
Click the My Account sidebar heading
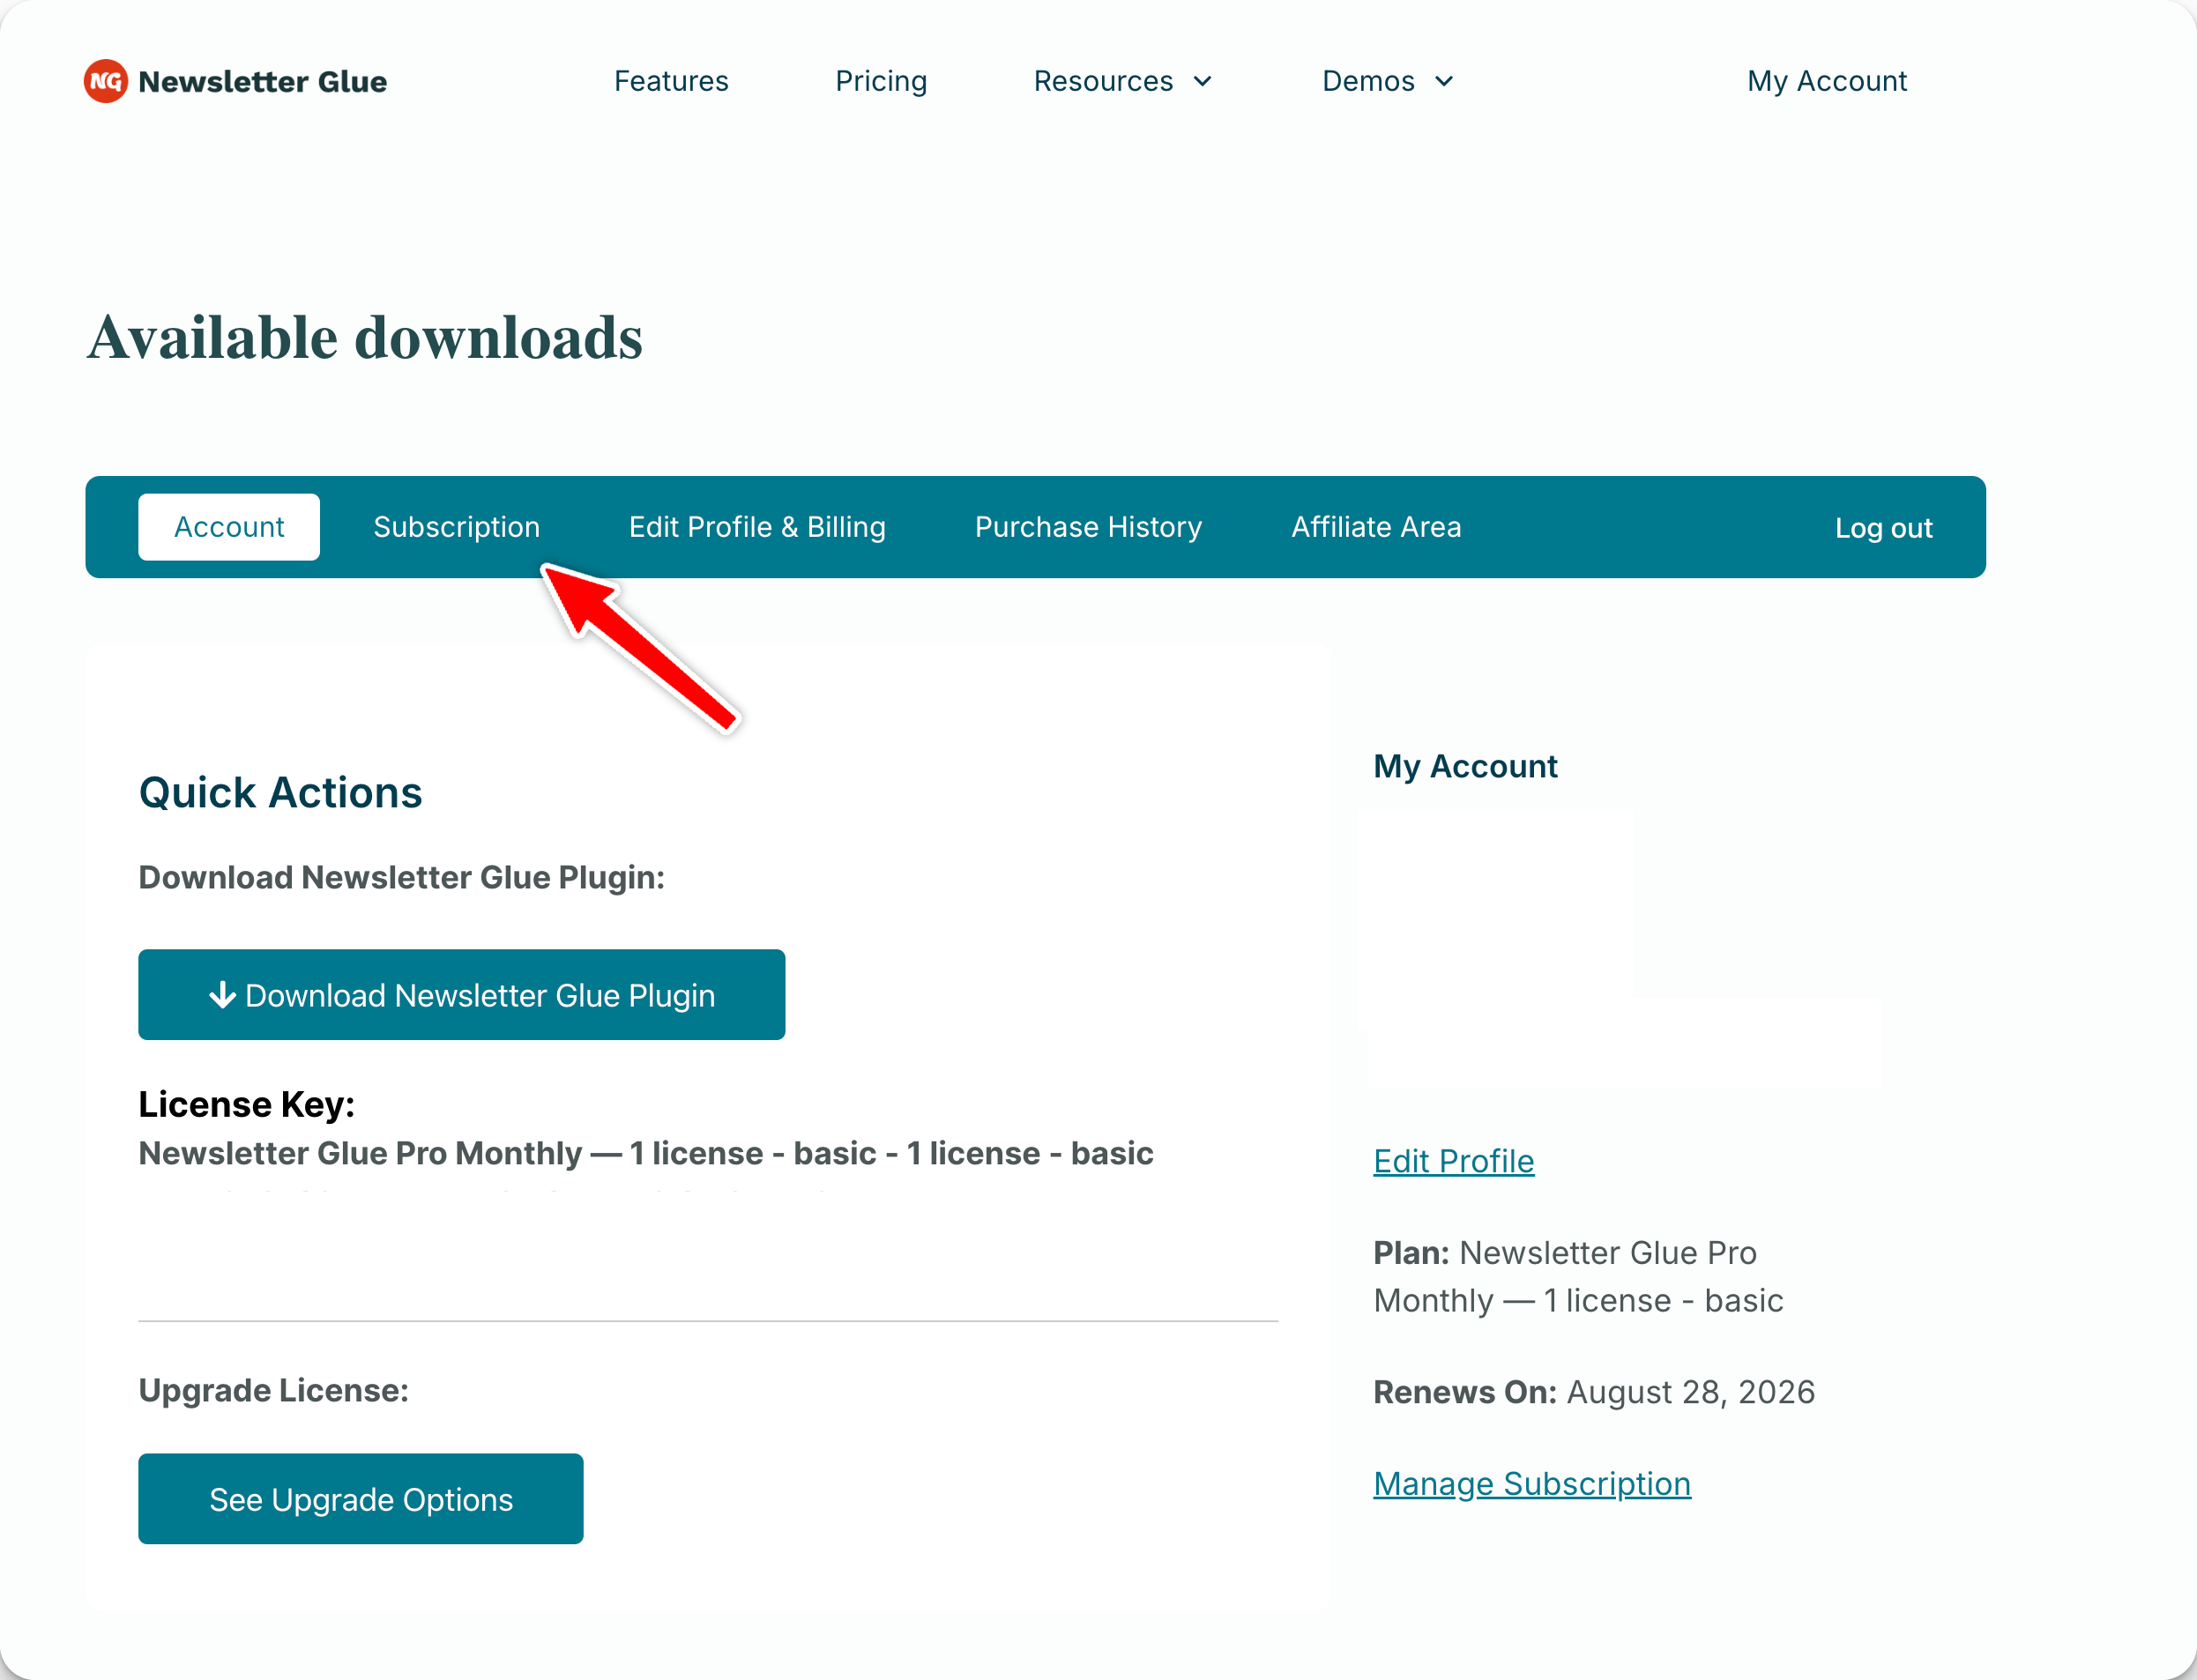[x=1465, y=767]
